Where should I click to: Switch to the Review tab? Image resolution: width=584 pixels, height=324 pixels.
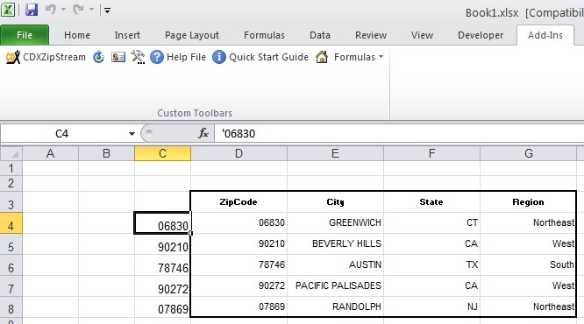(371, 35)
